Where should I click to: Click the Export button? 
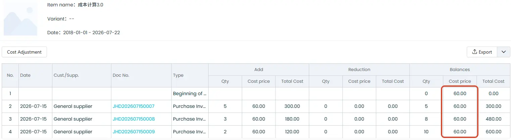tap(482, 52)
